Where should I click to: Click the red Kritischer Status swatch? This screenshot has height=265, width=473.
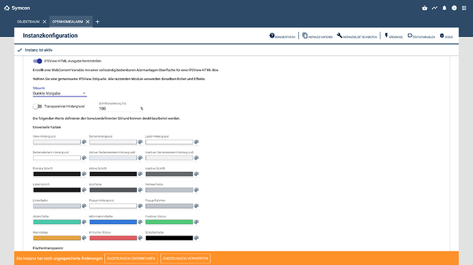click(113, 238)
